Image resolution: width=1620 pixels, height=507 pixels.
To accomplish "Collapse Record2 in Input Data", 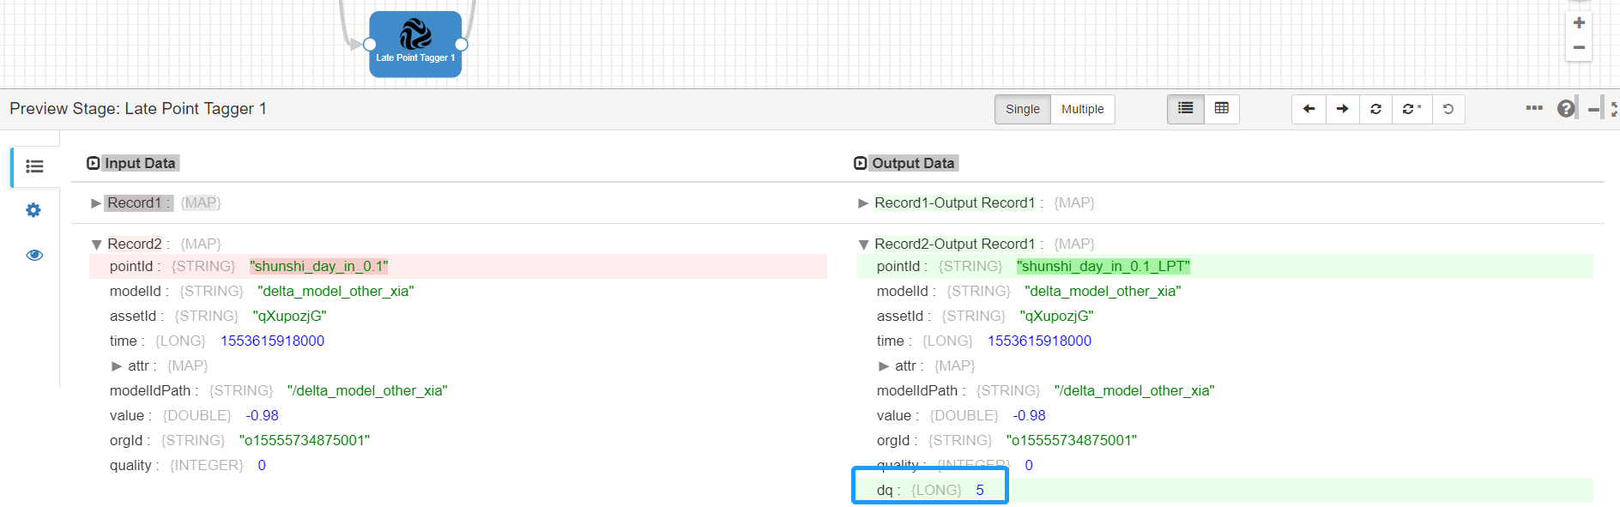I will 96,244.
